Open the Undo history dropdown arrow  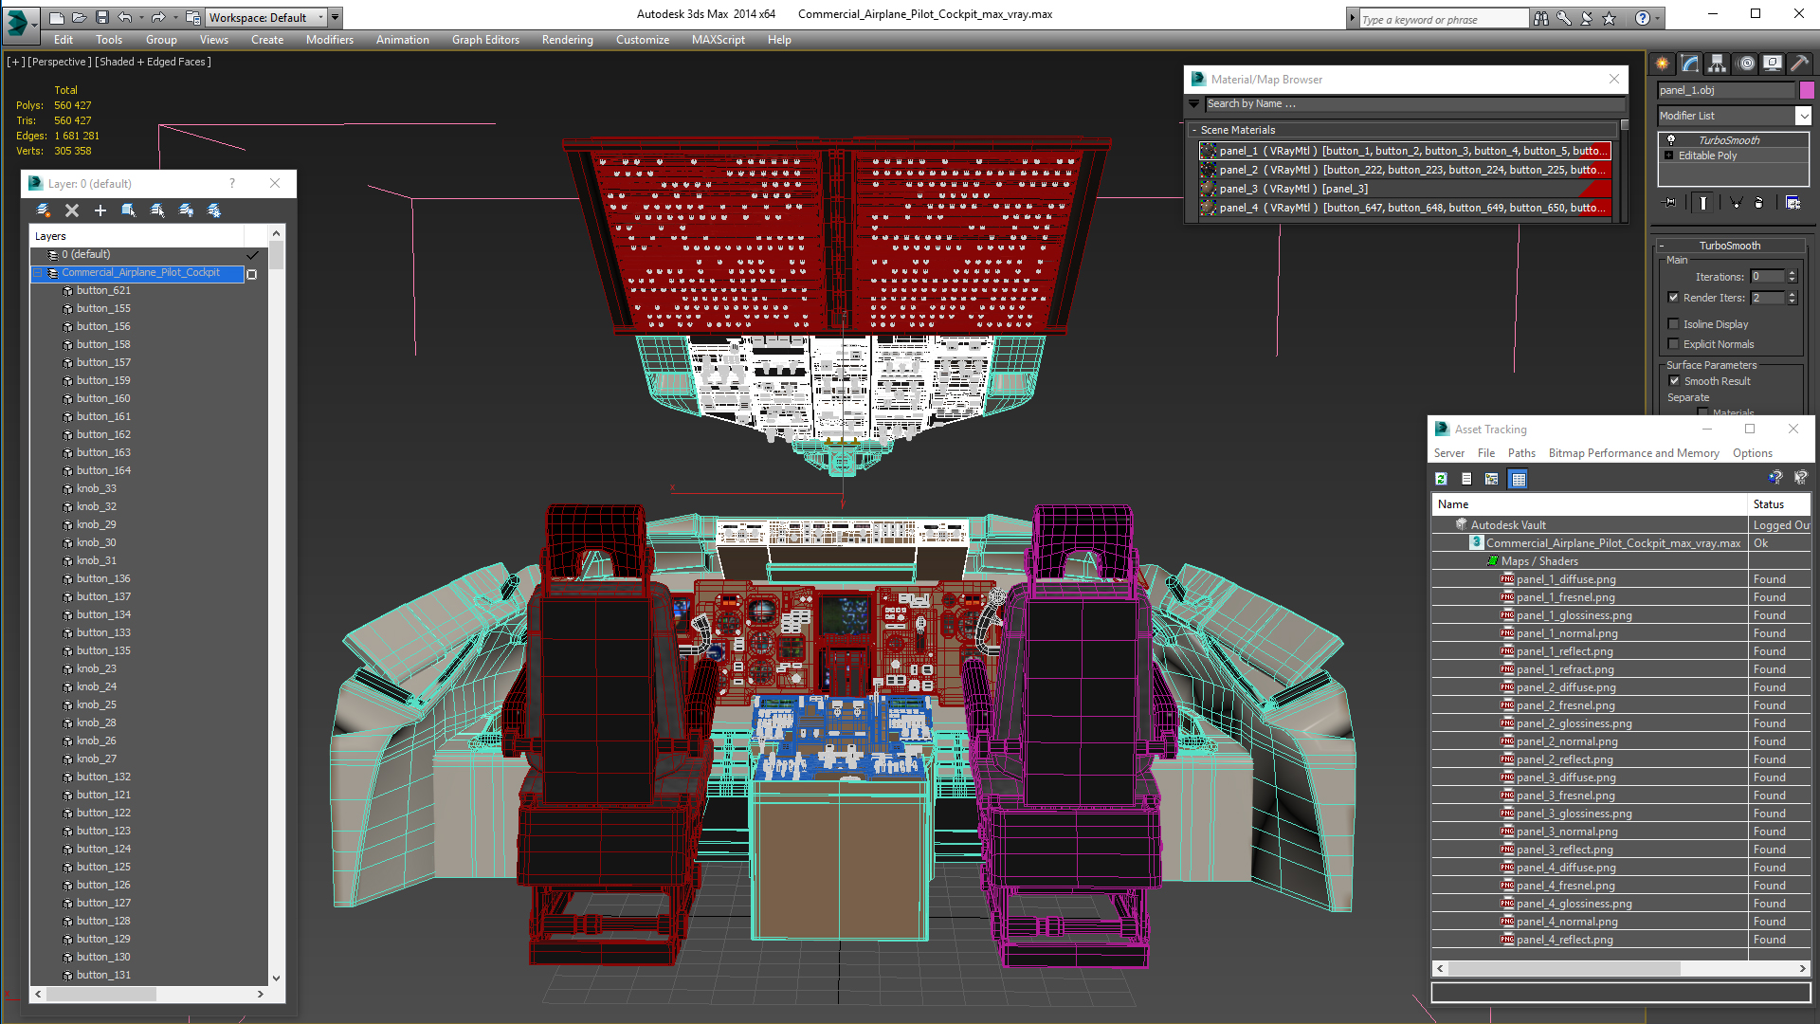[x=141, y=17]
